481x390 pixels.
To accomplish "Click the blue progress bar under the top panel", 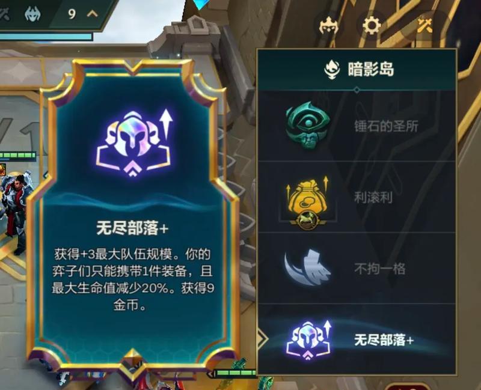I will coord(46,37).
